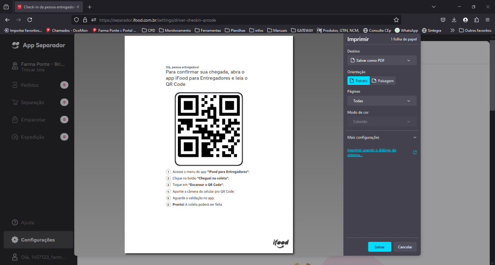495x265 pixels.
Task: Open the Manuais bookmarks folder
Action: [277, 30]
